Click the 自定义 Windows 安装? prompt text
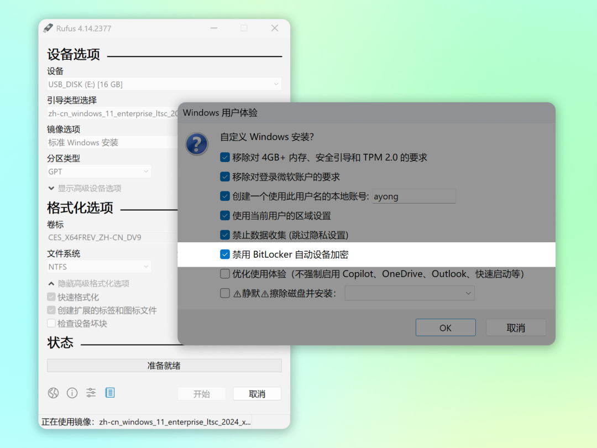The height and width of the screenshot is (448, 597). [267, 137]
